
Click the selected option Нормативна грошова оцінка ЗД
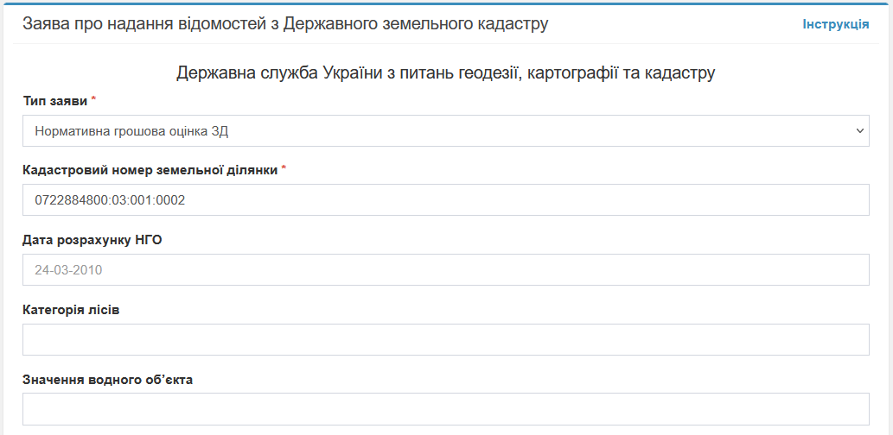[131, 131]
